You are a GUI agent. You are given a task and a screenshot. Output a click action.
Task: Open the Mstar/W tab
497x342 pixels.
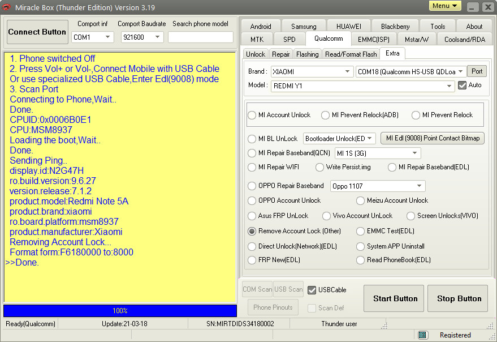[x=417, y=40]
